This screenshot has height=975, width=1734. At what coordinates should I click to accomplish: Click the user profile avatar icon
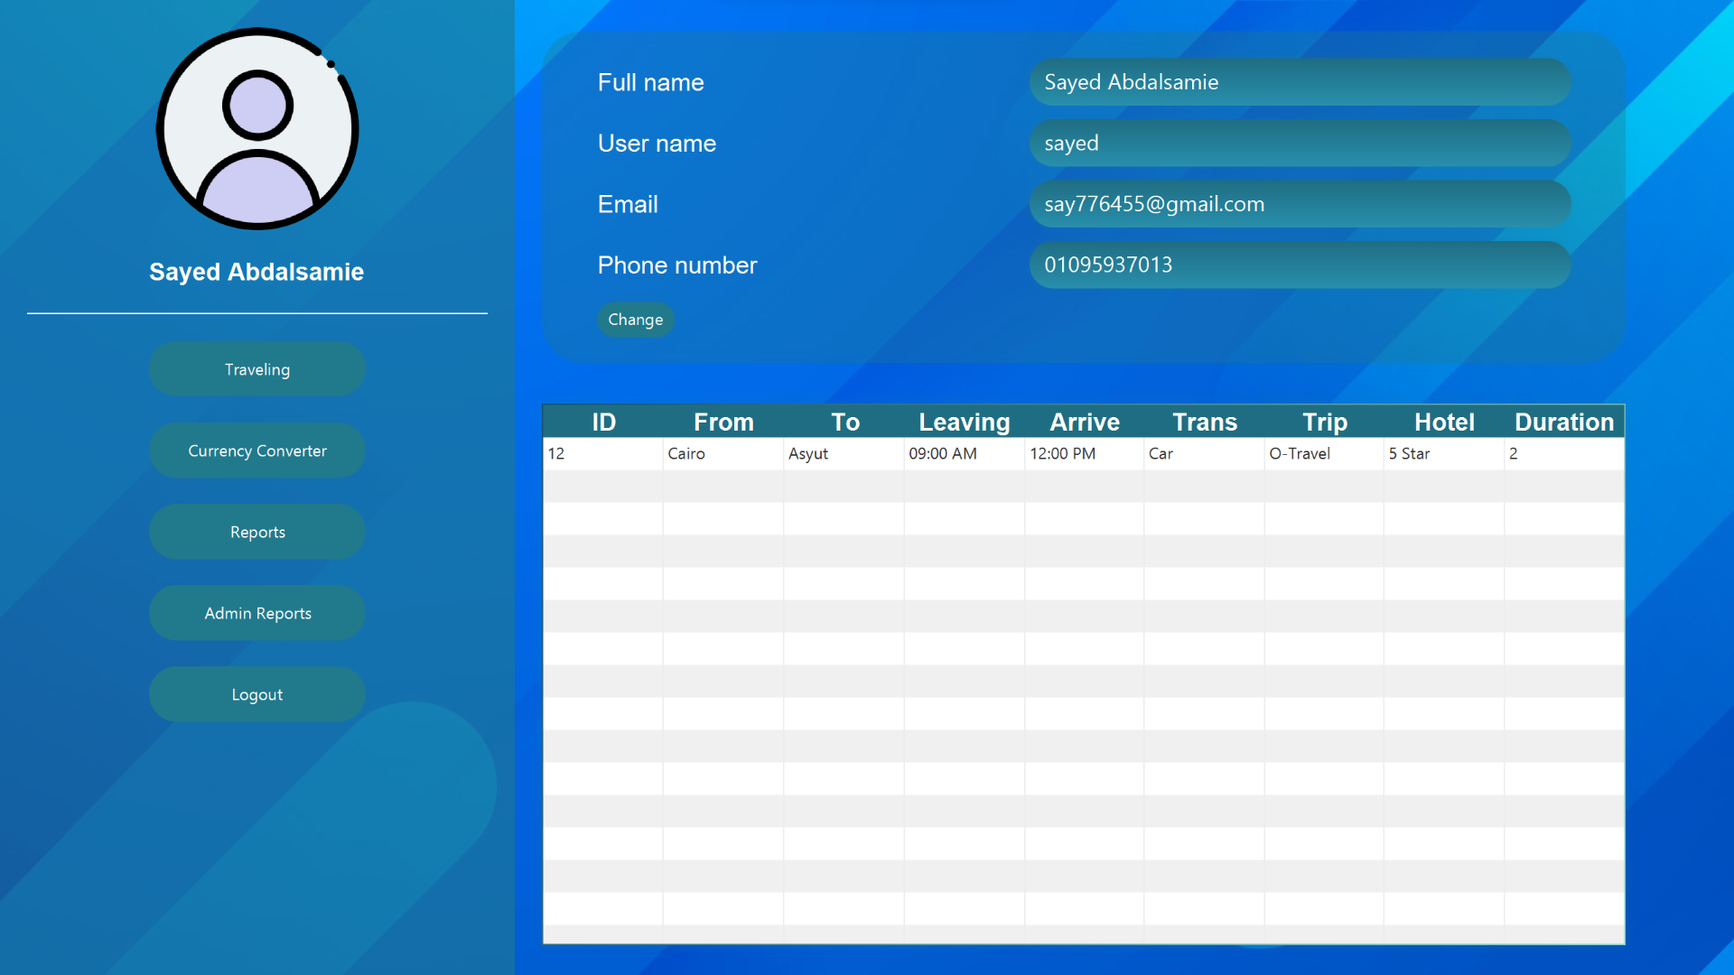click(x=257, y=129)
